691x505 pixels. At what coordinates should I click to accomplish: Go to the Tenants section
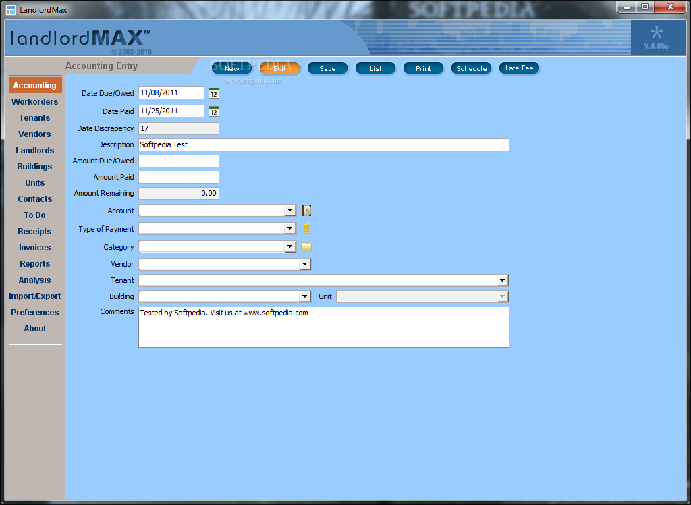(35, 117)
